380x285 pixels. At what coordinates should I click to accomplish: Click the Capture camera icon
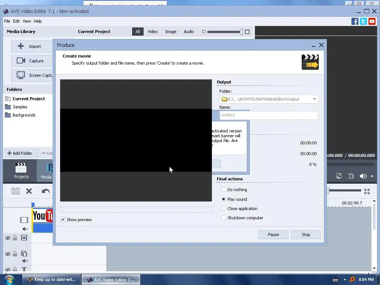tap(21, 60)
